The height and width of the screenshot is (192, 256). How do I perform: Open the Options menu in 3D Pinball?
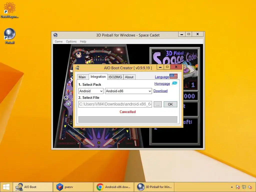click(x=71, y=41)
